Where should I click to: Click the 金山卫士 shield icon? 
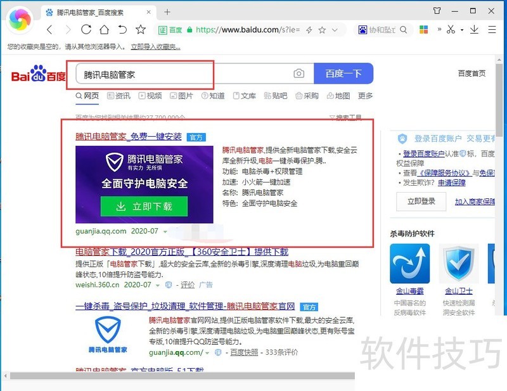458,264
